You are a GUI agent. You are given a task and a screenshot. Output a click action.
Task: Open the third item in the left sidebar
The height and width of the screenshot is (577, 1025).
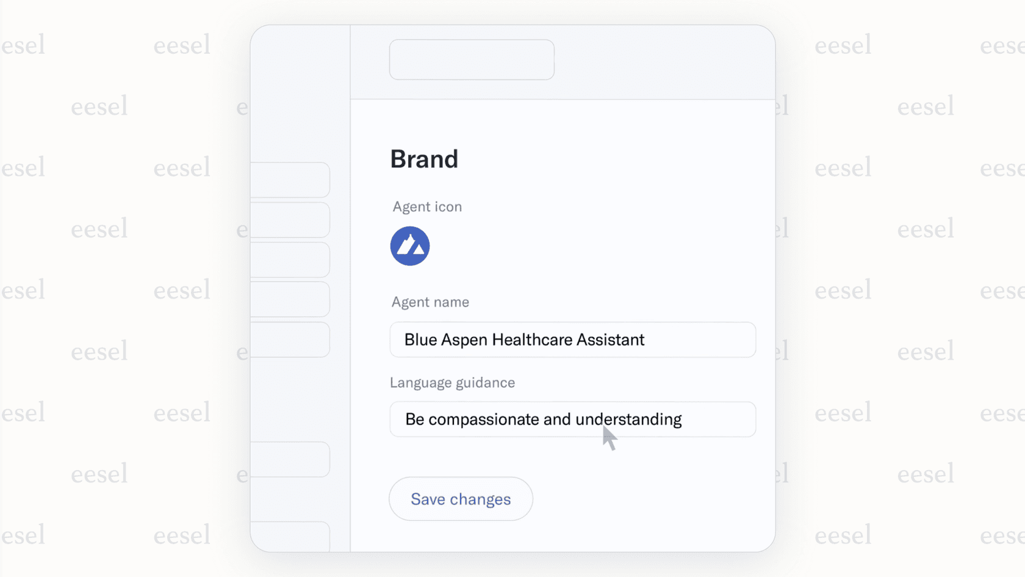pyautogui.click(x=292, y=259)
